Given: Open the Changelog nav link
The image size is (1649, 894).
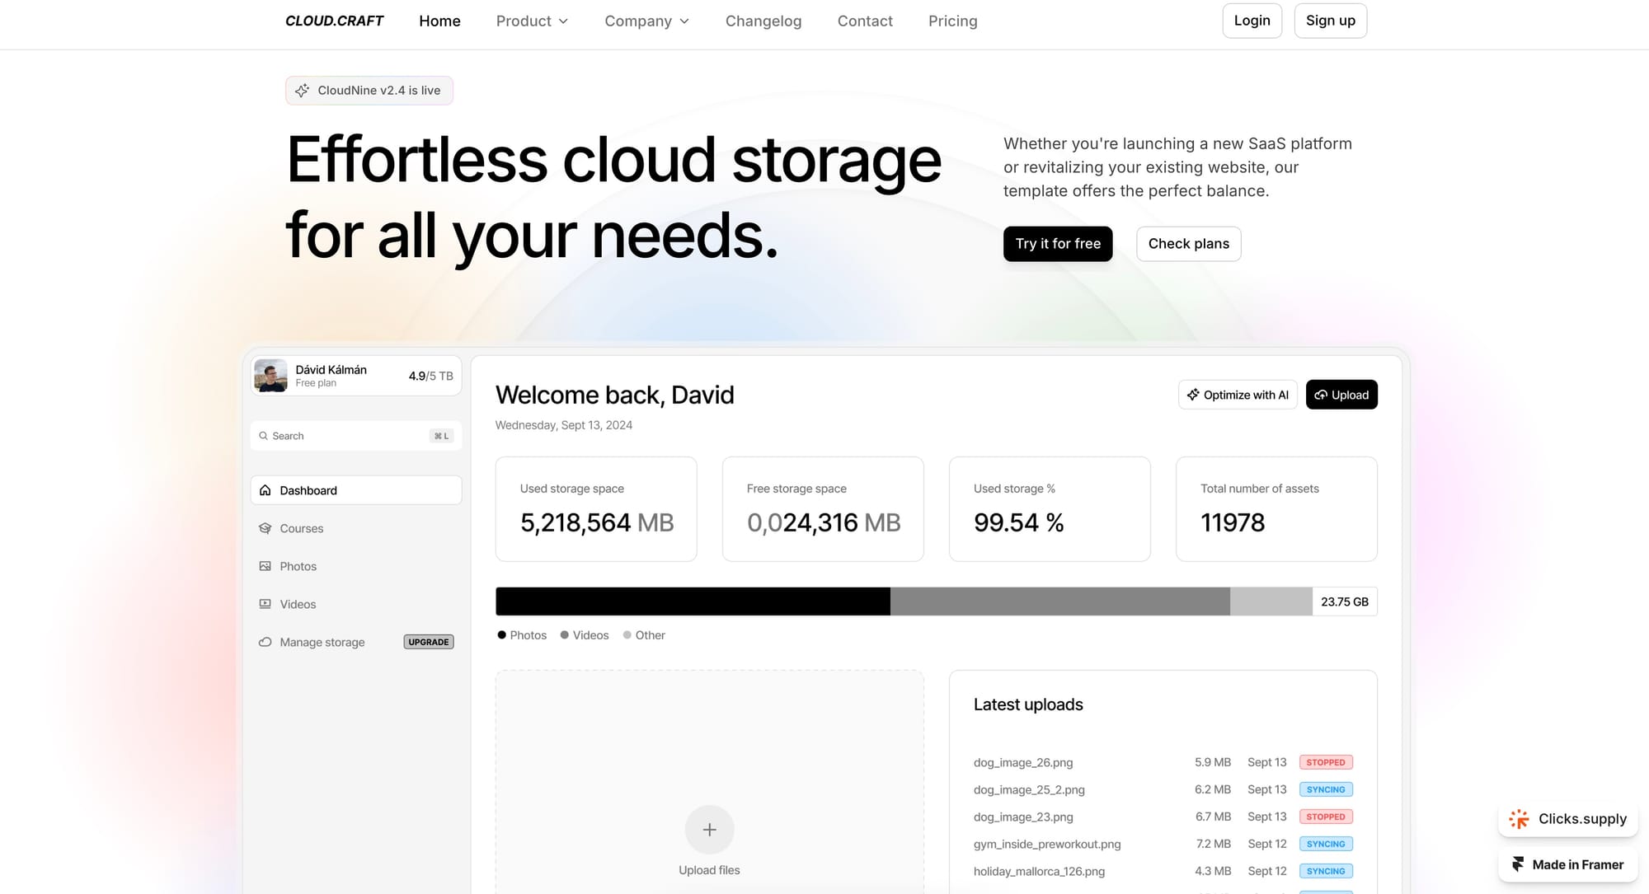Looking at the screenshot, I should (763, 21).
